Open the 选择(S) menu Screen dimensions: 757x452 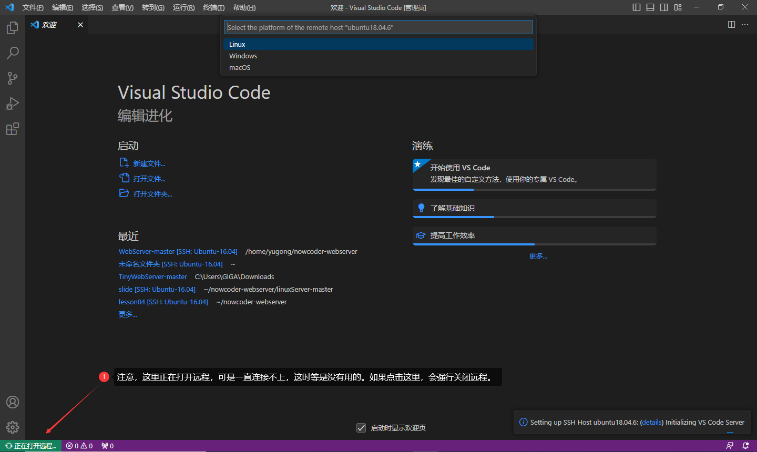(x=93, y=7)
